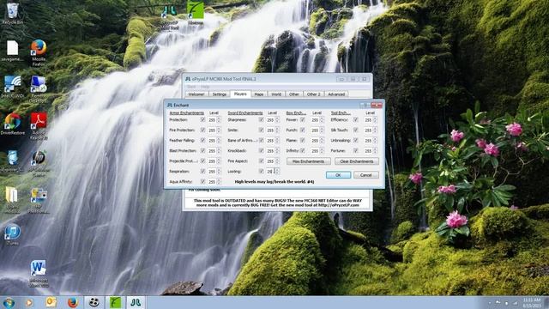Confirm the Enchant dialog with OK
This screenshot has height=309, width=549.
point(338,175)
